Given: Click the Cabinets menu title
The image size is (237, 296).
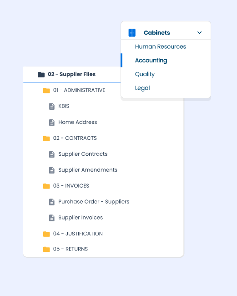Looking at the screenshot, I should coord(156,33).
